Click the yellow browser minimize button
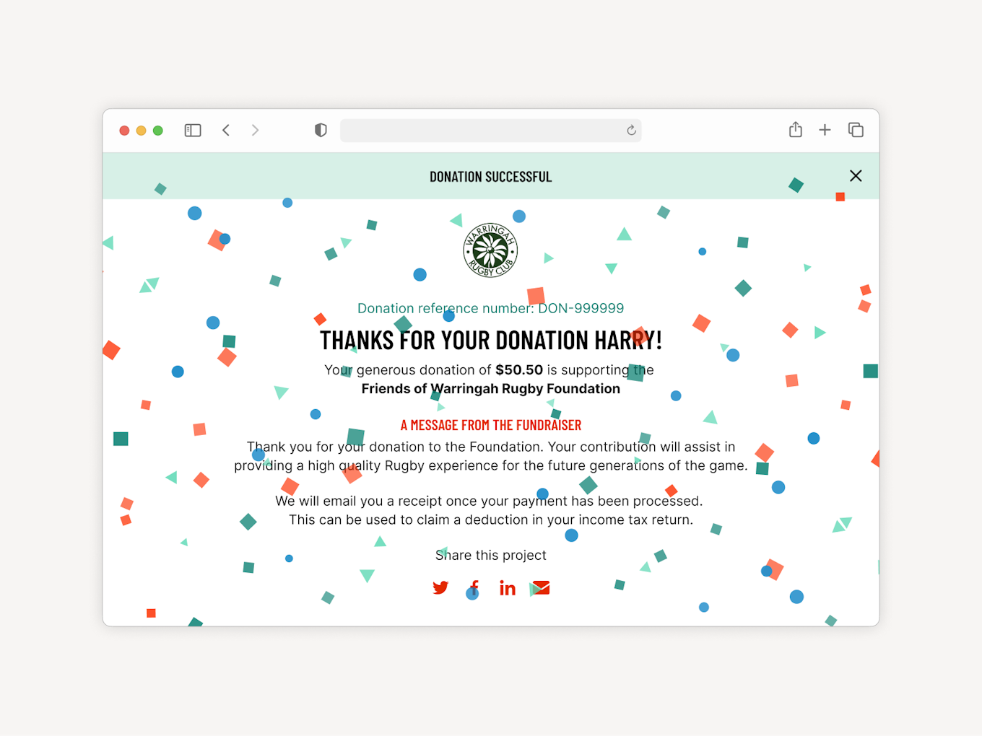 point(142,131)
